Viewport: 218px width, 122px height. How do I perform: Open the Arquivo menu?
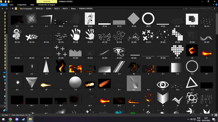tap(4, 5)
